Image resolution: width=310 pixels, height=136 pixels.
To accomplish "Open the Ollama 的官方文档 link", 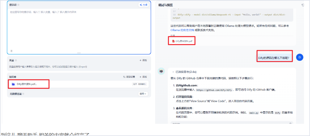I will click(x=182, y=30).
